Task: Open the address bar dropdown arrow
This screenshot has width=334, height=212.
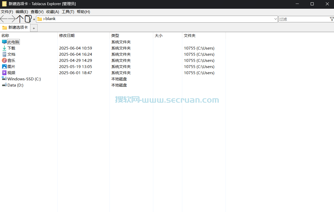Action: coord(276,19)
